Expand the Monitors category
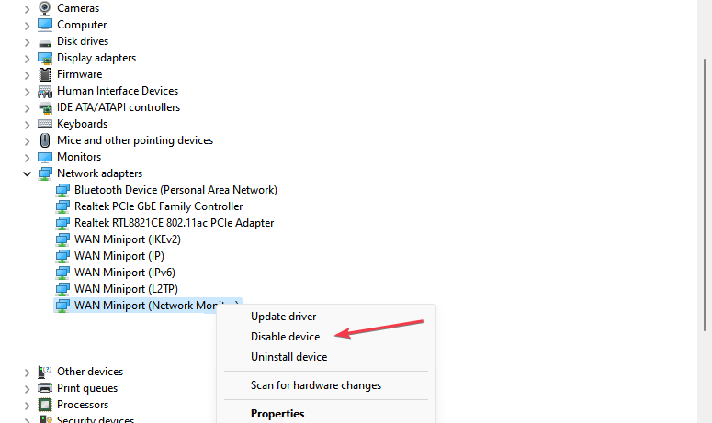Screen dimensions: 712x423 click(x=27, y=157)
